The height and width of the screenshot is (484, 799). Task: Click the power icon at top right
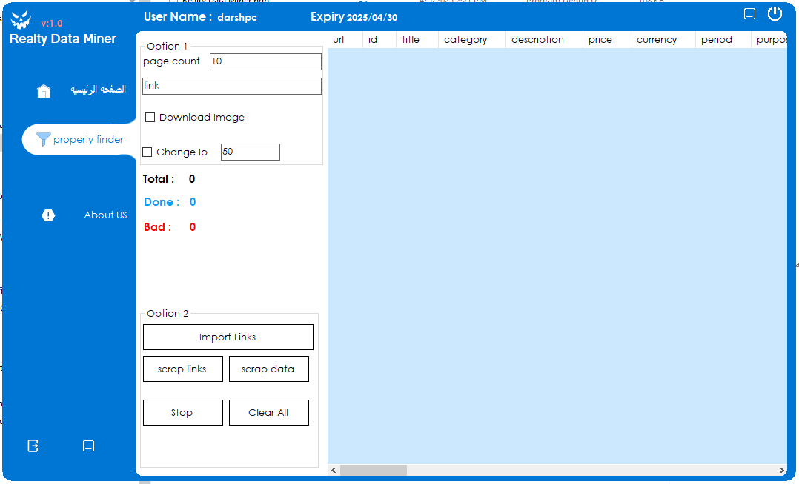click(775, 13)
